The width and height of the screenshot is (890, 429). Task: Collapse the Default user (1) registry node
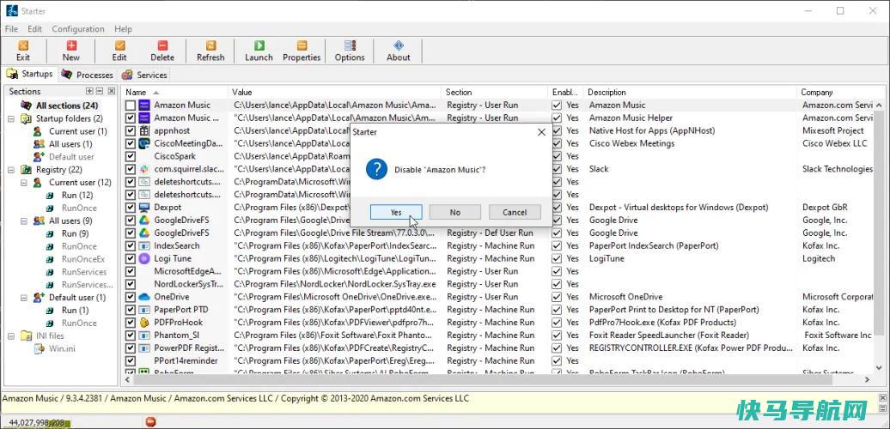24,298
